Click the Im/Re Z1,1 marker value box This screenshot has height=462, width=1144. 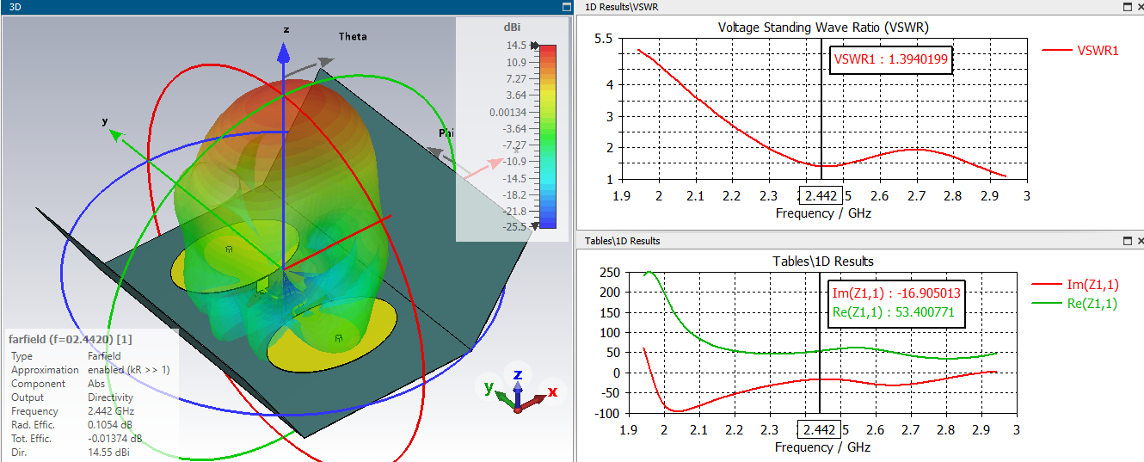tap(897, 303)
